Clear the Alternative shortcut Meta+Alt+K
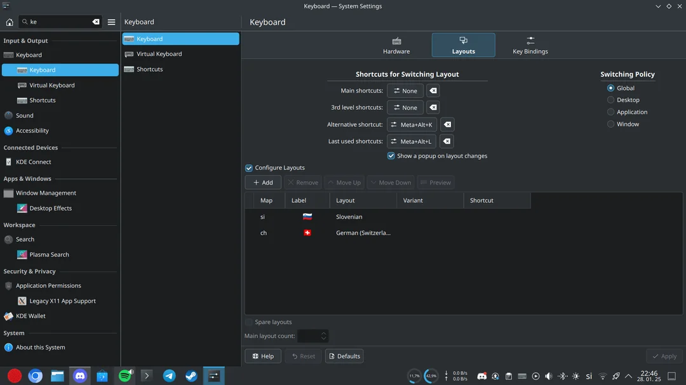The image size is (686, 385). tap(447, 124)
